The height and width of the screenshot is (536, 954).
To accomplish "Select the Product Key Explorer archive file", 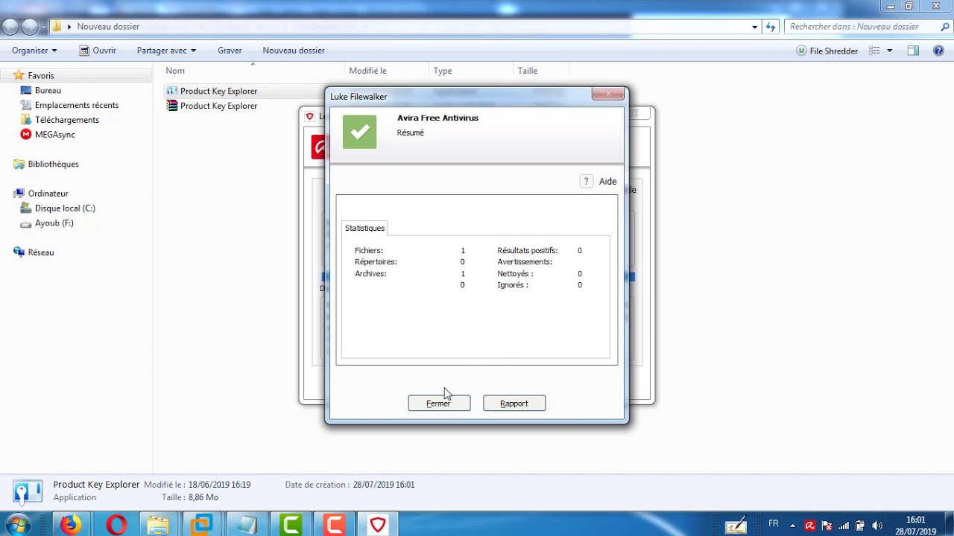I will click(x=218, y=106).
